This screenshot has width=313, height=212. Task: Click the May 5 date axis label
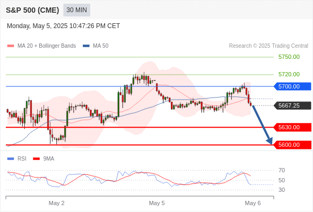[x=156, y=203]
